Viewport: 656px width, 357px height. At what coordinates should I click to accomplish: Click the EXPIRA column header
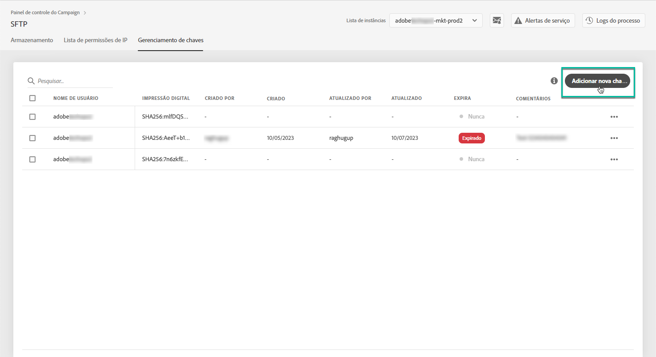pyautogui.click(x=462, y=98)
